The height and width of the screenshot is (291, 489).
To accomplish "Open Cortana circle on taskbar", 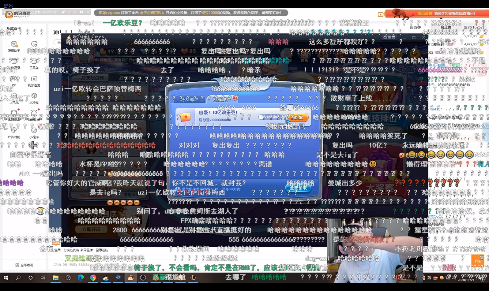I will (x=30, y=278).
